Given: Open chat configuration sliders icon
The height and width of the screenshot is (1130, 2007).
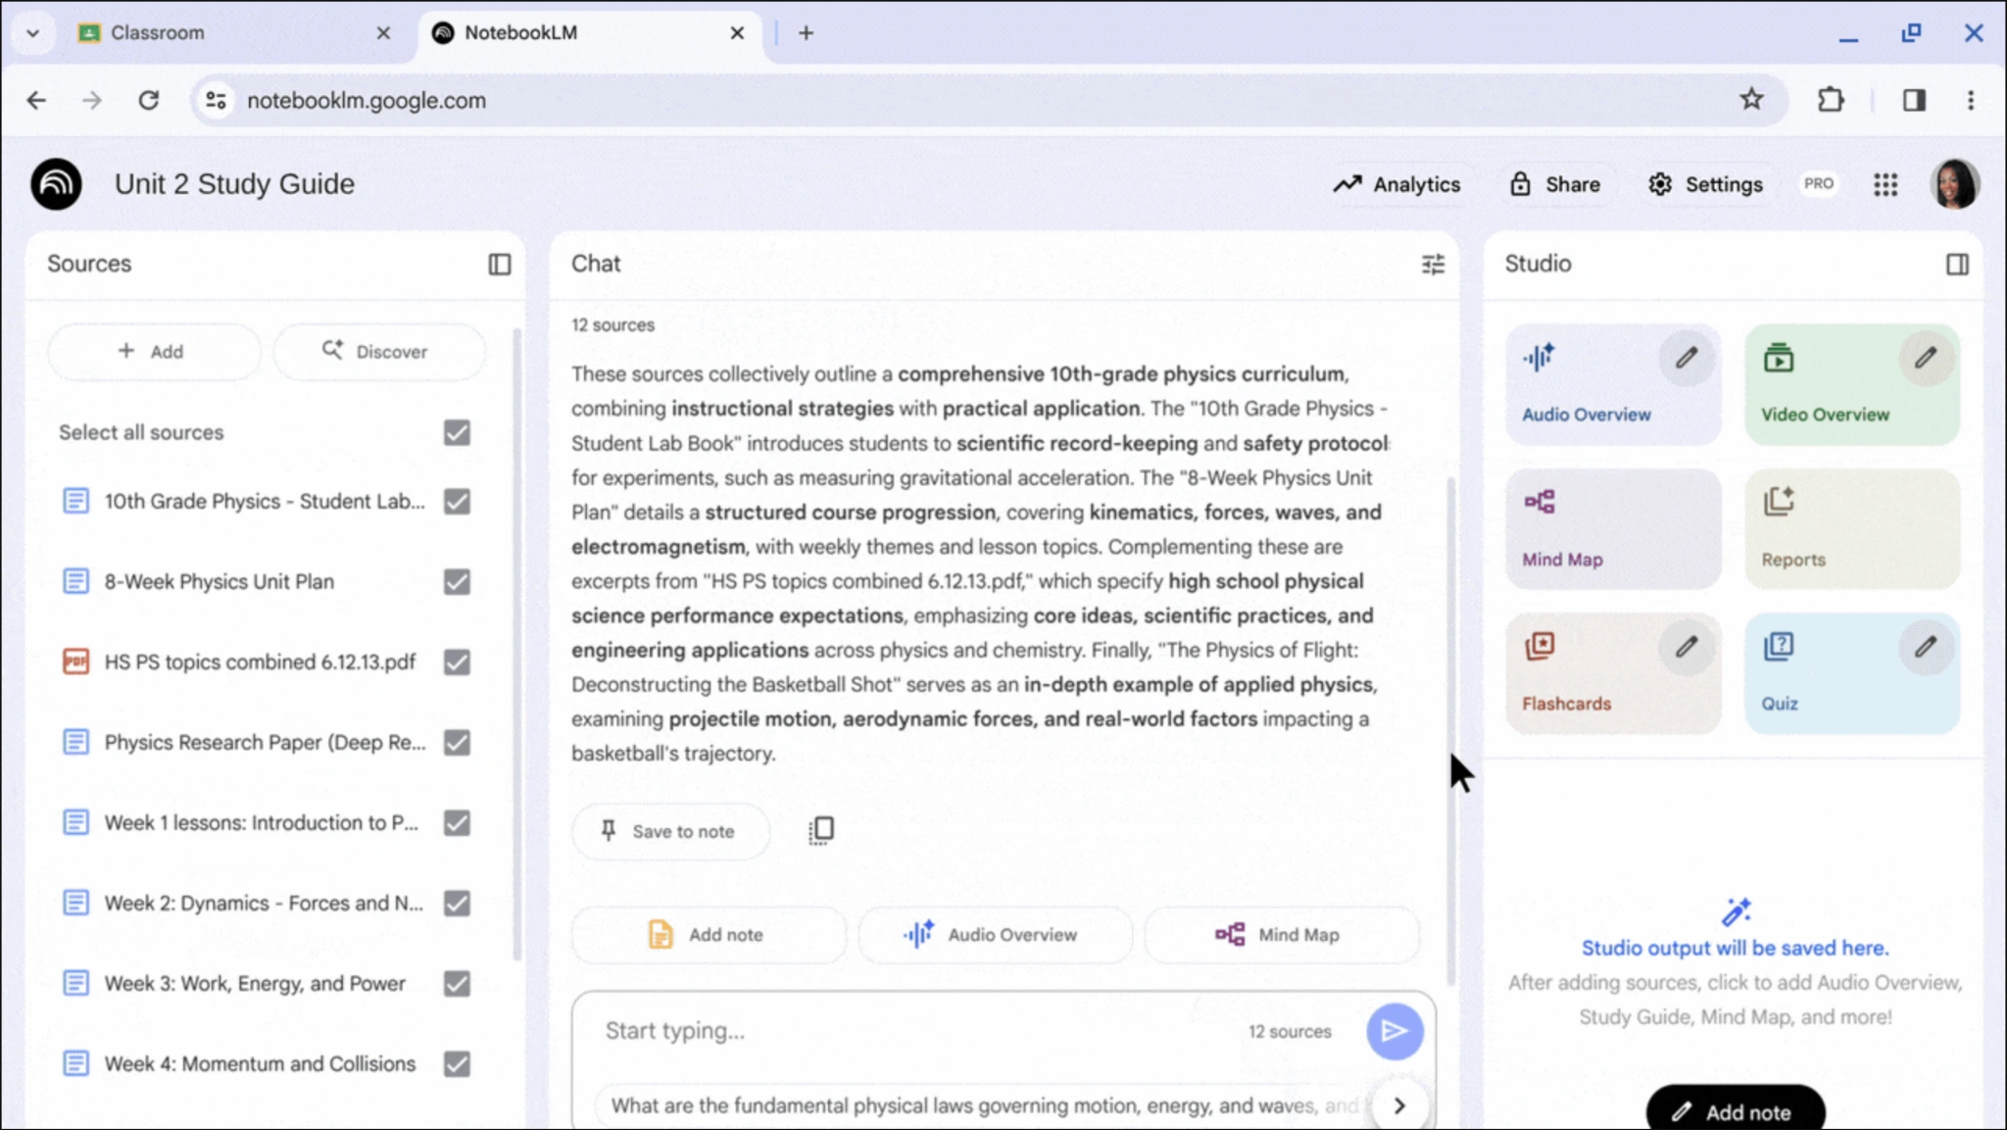Looking at the screenshot, I should pos(1433,265).
